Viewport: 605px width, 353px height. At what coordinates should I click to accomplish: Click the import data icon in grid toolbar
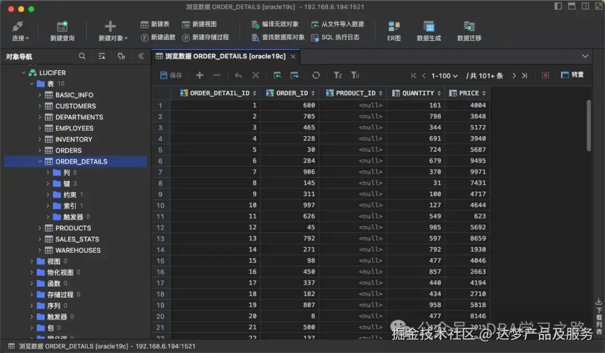click(277, 75)
